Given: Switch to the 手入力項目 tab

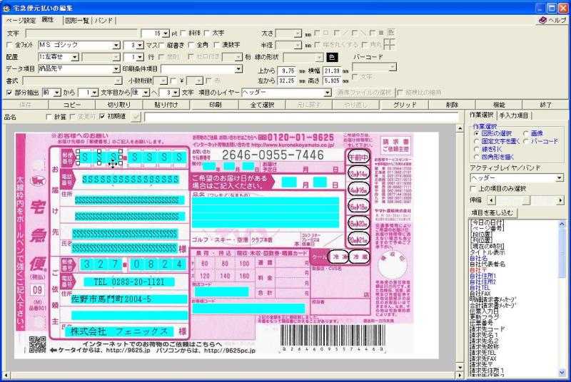Looking at the screenshot, I should [x=513, y=115].
